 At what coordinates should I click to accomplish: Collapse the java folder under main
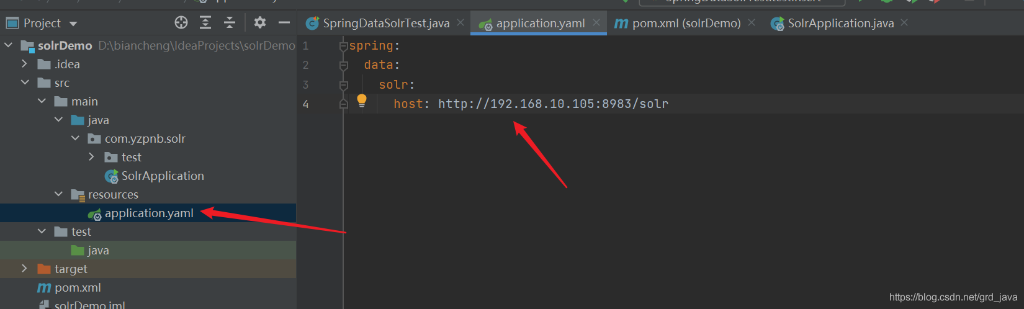[x=58, y=119]
